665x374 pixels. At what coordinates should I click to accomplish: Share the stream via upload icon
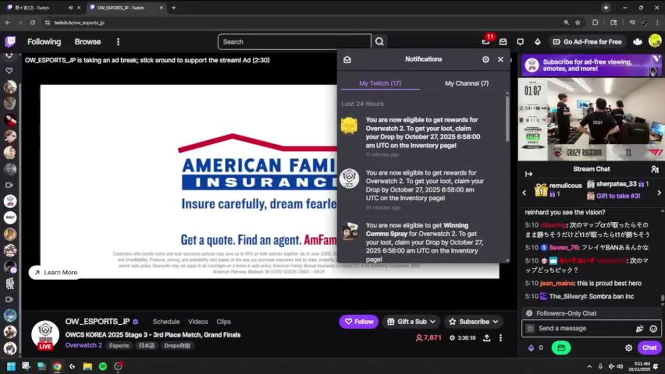[x=487, y=338]
